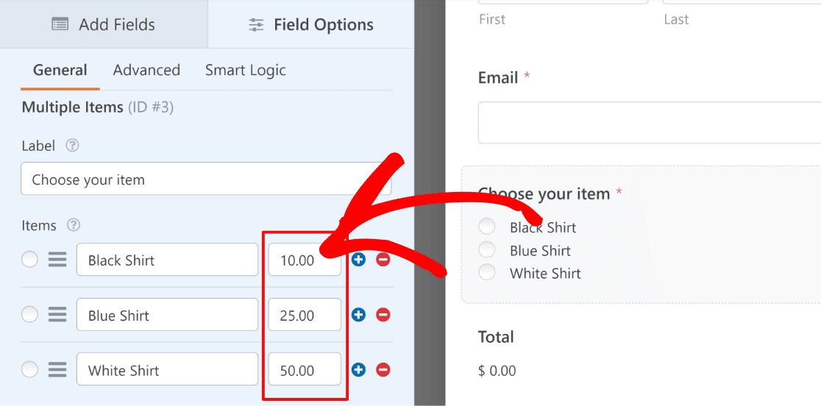This screenshot has width=821, height=406.
Task: Click the Label help question mark icon
Action: (73, 146)
